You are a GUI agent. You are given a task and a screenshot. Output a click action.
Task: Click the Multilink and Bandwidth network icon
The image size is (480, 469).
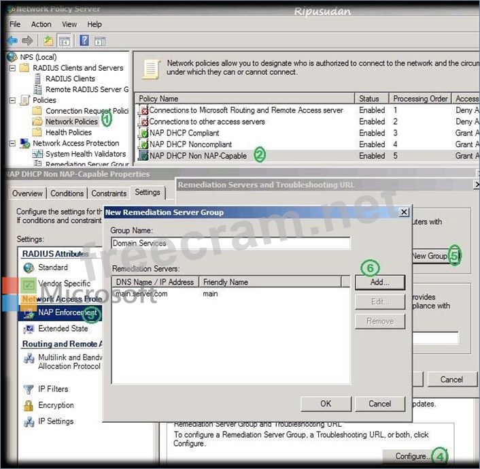29,358
